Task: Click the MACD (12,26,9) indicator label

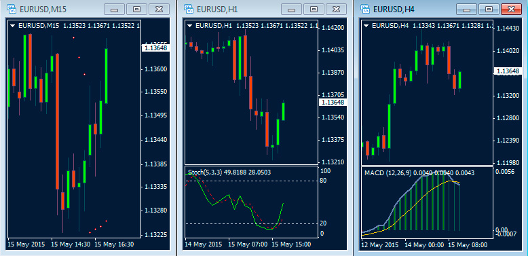Action: [388, 173]
